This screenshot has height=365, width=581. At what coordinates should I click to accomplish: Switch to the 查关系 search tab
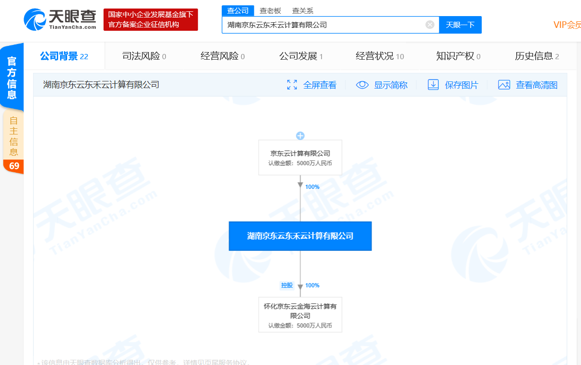303,11
